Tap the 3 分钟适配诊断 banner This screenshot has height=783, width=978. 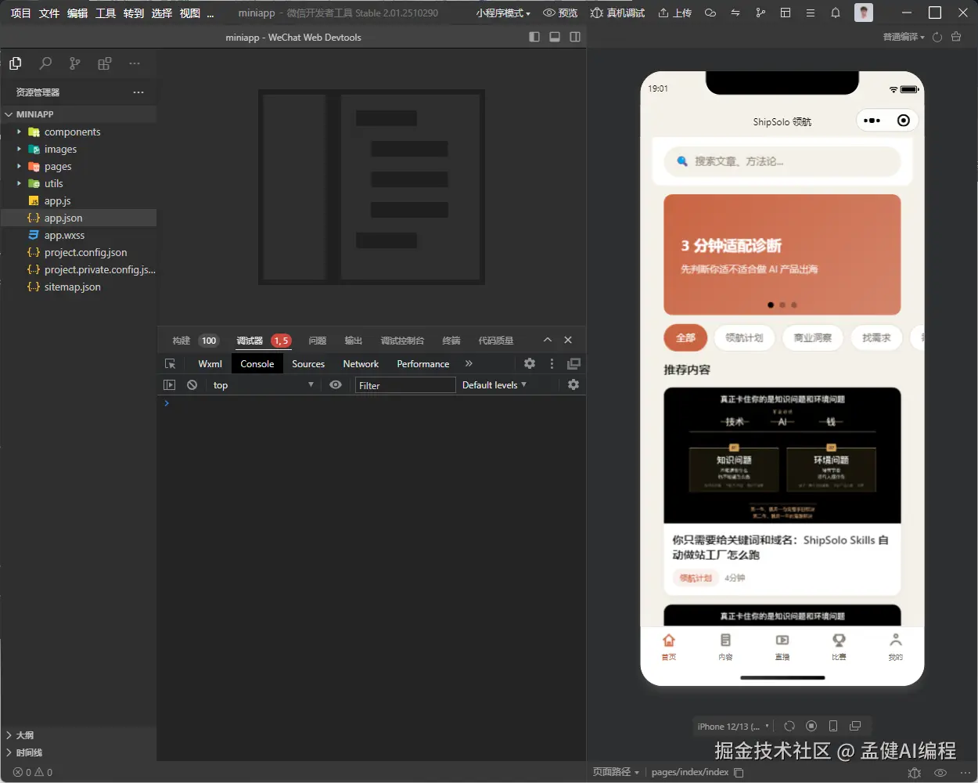[782, 254]
